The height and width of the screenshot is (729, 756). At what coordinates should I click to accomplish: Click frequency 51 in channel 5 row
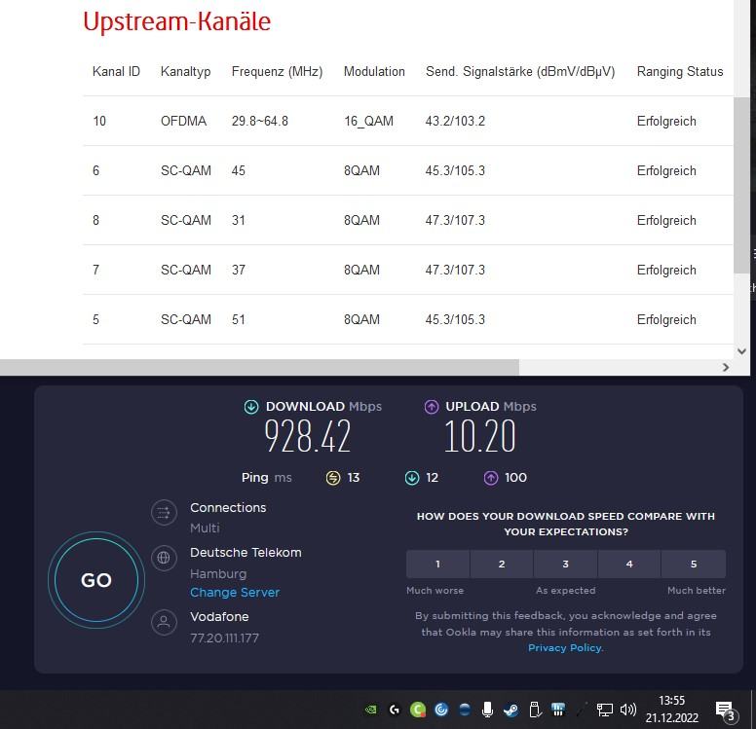coord(239,319)
